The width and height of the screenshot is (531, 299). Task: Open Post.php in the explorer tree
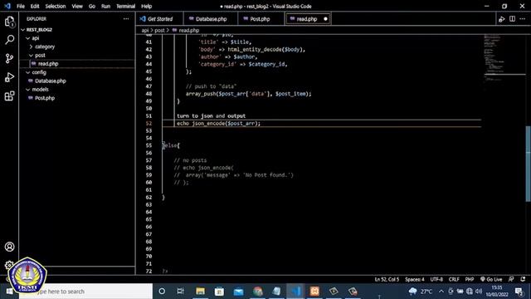78,98
